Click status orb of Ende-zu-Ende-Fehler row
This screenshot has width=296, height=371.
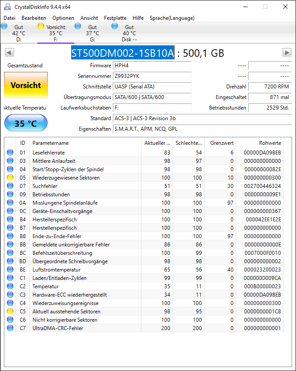[x=10, y=236]
